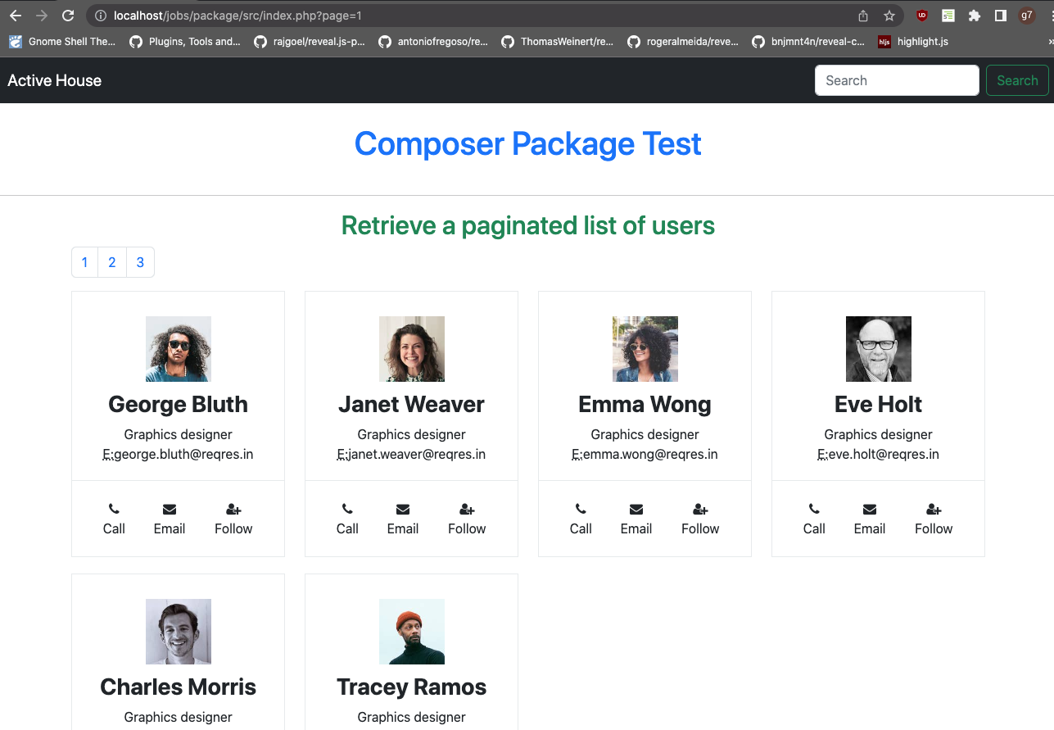Image resolution: width=1054 pixels, height=730 pixels.
Task: Click the browser back arrow
Action: click(x=16, y=16)
